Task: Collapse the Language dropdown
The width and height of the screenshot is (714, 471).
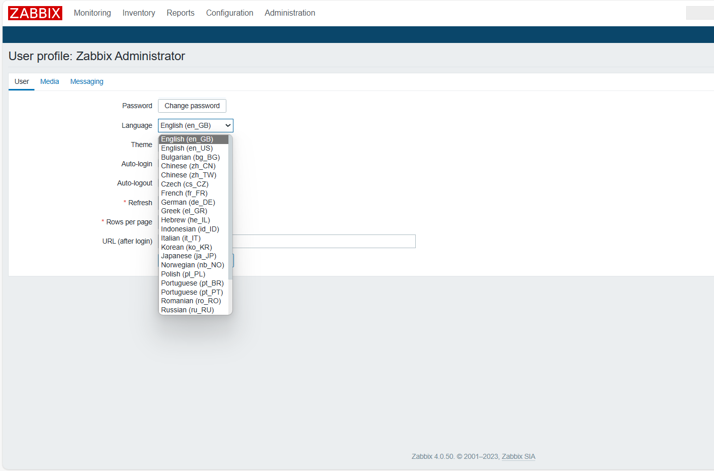Action: [x=195, y=125]
